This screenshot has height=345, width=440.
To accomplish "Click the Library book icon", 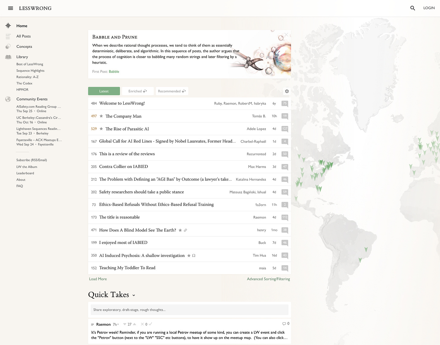I will pyautogui.click(x=8, y=57).
